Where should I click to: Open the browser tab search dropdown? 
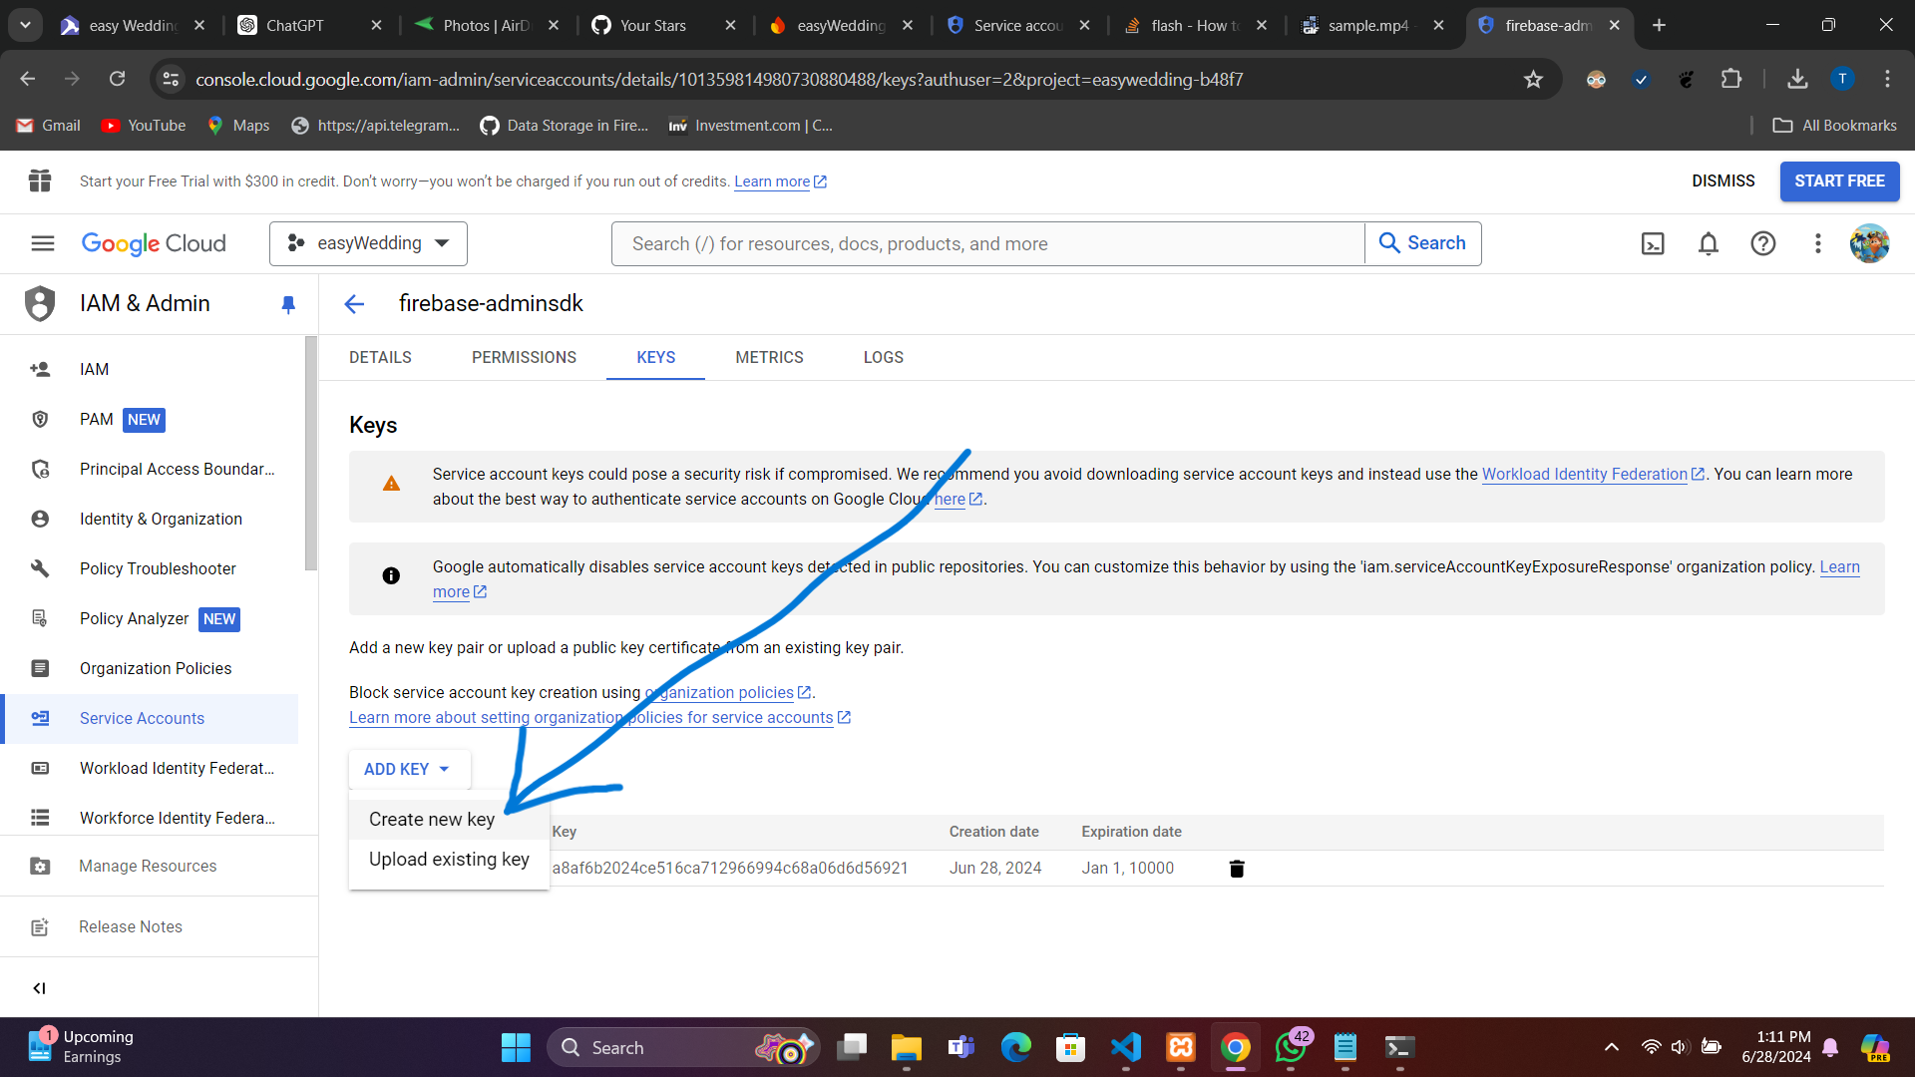pyautogui.click(x=25, y=25)
